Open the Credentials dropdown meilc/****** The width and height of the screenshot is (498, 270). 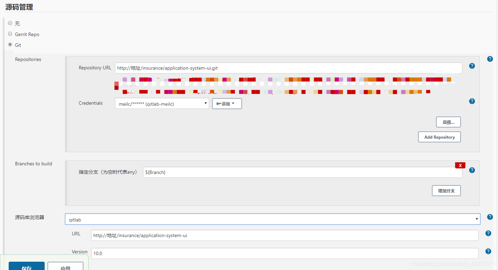pos(162,104)
